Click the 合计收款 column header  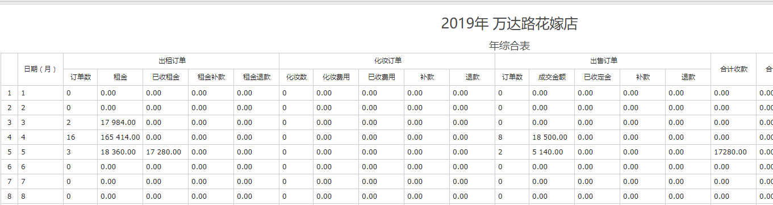(x=734, y=69)
